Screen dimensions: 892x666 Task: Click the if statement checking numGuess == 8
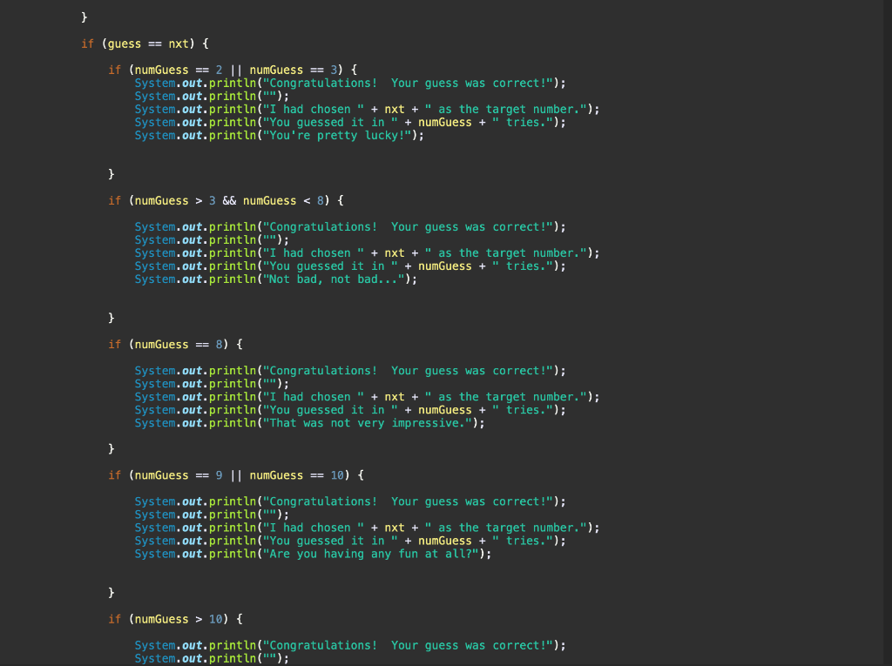113,344
